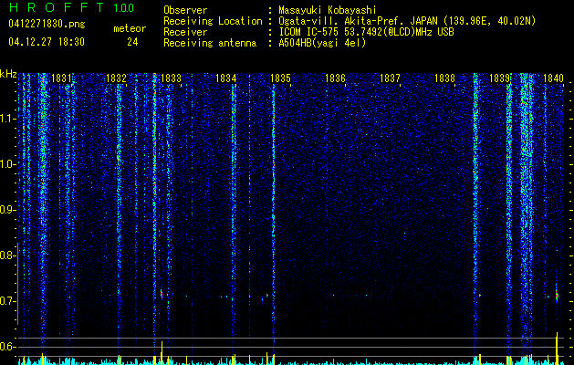The height and width of the screenshot is (365, 574).
Task: Click the 1834 time marker
Action: click(x=226, y=78)
